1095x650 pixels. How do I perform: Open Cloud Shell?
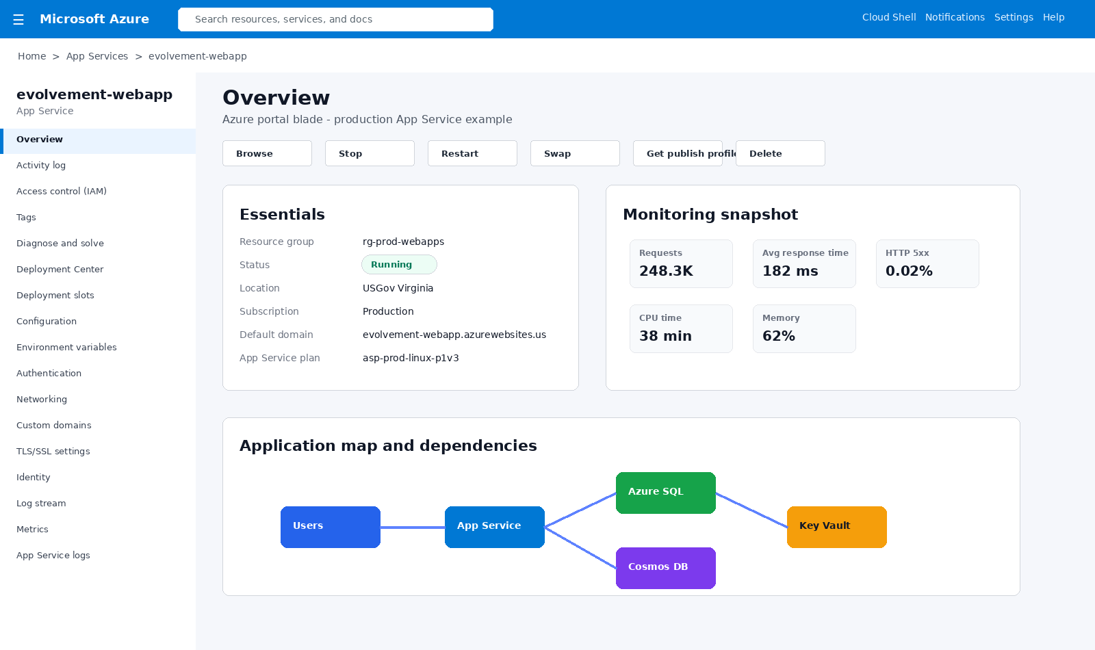coord(889,17)
